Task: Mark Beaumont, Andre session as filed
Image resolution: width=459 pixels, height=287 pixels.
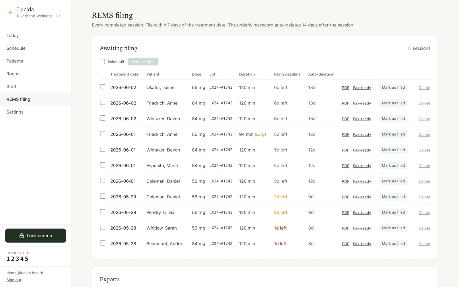Action: point(393,244)
